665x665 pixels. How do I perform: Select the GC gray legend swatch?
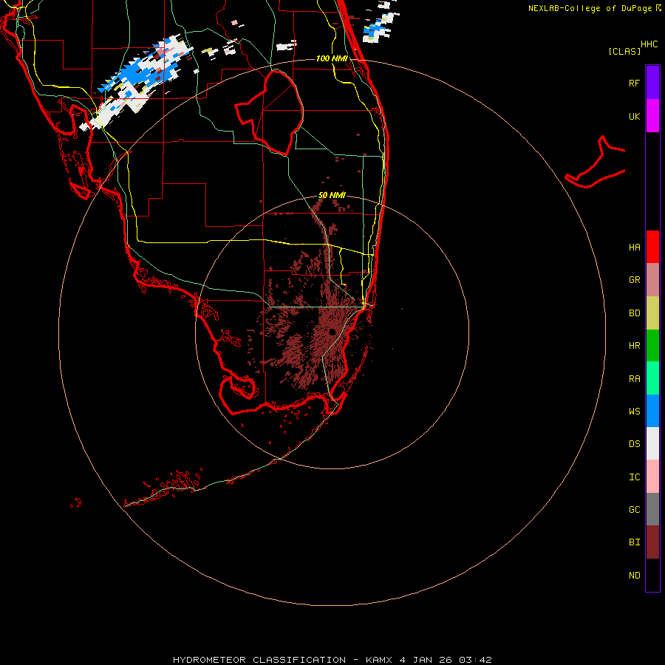652,509
